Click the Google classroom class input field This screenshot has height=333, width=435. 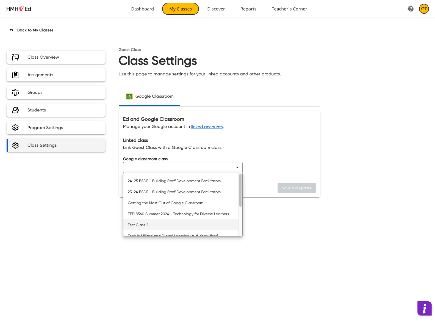(x=183, y=168)
